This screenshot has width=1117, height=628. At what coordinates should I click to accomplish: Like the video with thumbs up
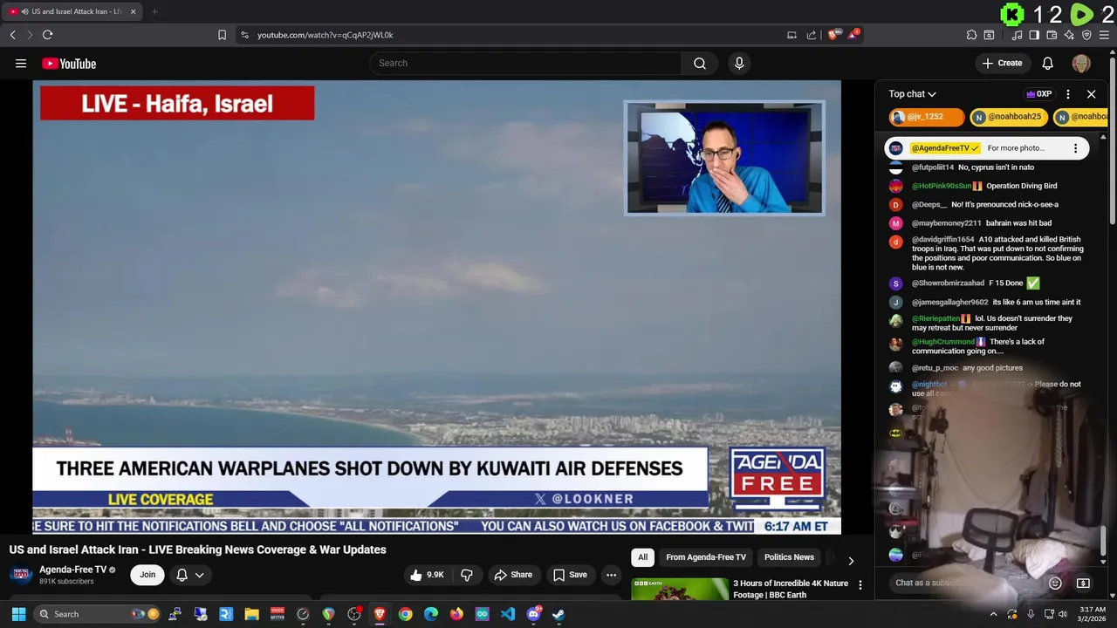428,575
